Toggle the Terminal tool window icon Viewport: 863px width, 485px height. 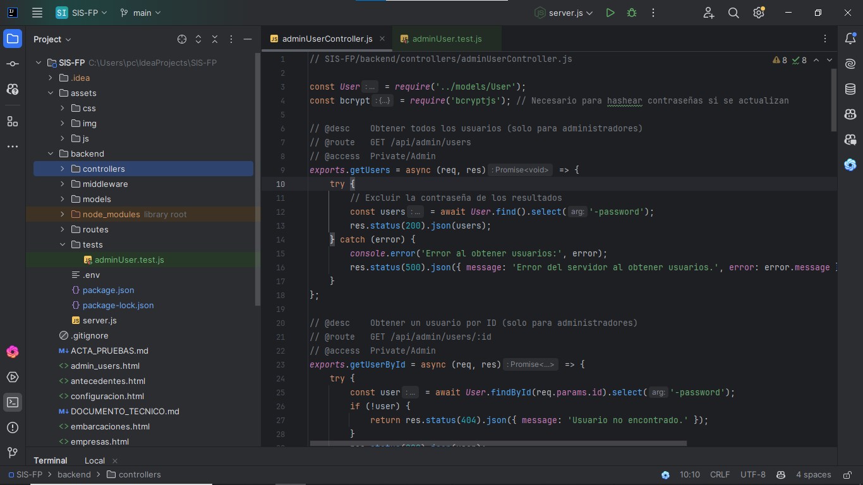coord(13,402)
